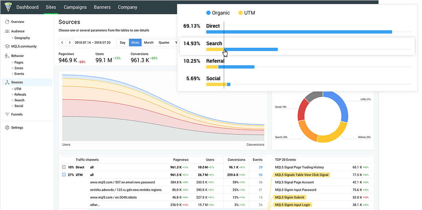Click the Audience people icon

point(7,31)
